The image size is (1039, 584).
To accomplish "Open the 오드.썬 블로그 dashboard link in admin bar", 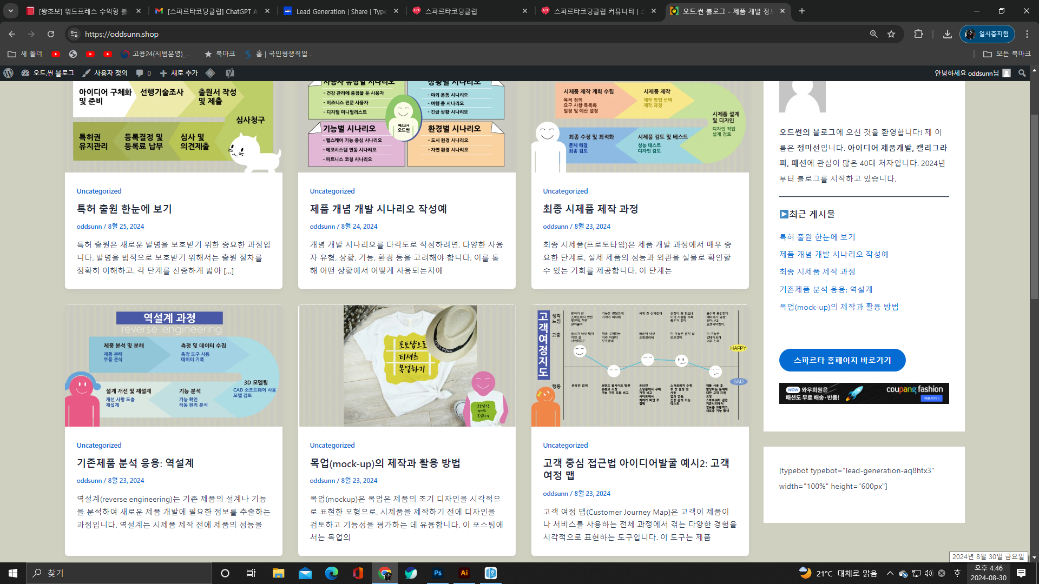I will tap(48, 73).
